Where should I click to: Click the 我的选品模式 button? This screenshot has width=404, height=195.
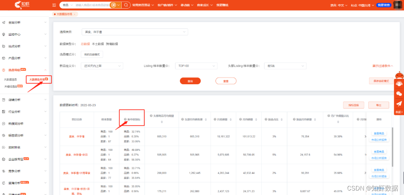[x=92, y=54]
